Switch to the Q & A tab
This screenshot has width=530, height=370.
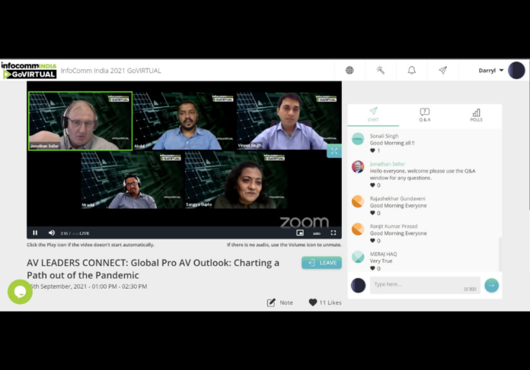(425, 115)
